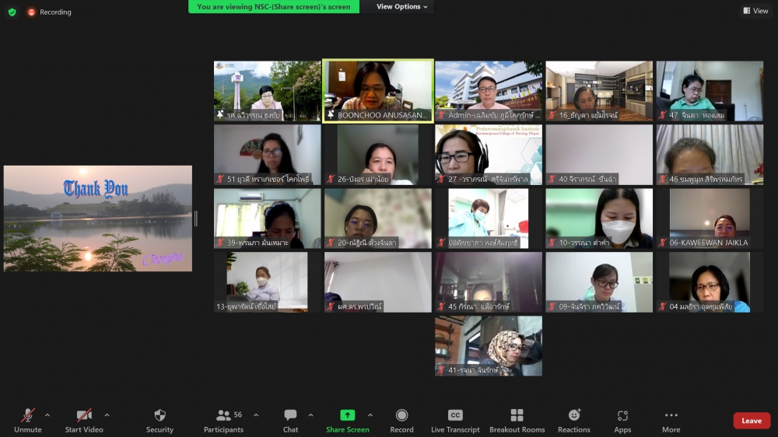The image size is (778, 437).
Task: Open the Security shield icon
Action: (x=159, y=416)
